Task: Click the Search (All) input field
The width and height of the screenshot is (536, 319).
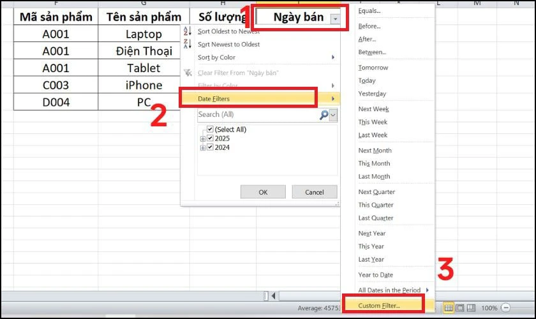Action: click(258, 115)
